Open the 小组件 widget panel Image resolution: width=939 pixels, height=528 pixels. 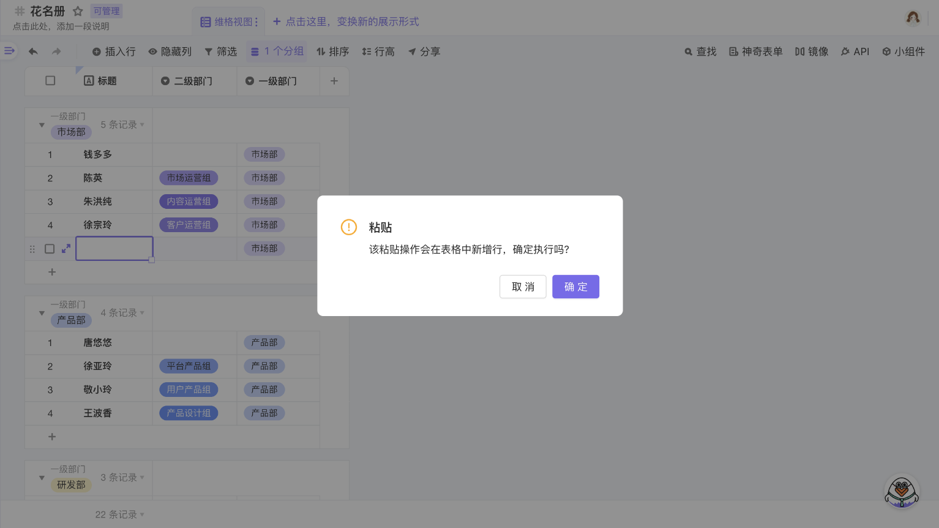click(x=903, y=51)
